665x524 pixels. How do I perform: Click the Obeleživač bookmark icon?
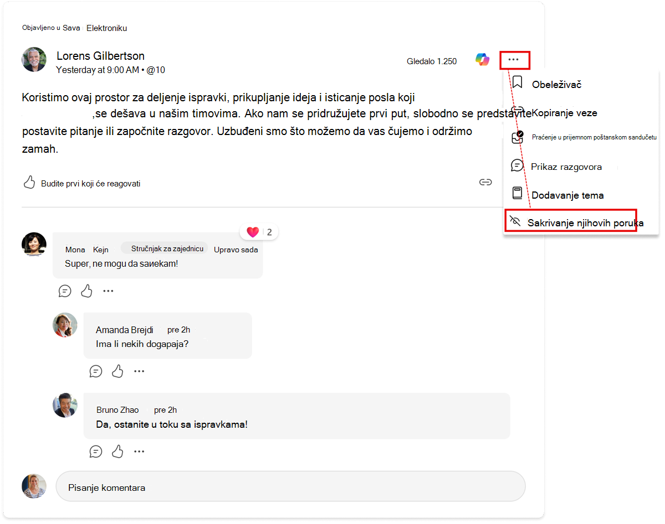click(517, 83)
